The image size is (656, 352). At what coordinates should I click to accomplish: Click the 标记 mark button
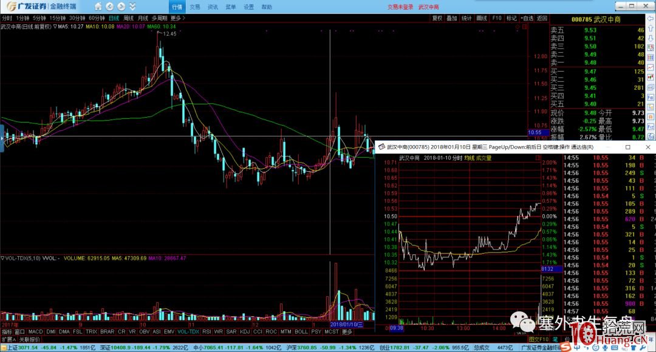[511, 18]
